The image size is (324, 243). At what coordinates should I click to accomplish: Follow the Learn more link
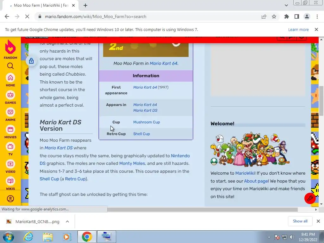(x=298, y=29)
